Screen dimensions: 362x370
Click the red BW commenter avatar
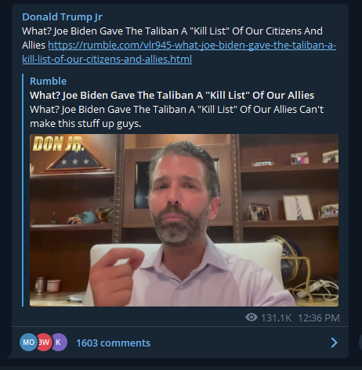pyautogui.click(x=45, y=342)
